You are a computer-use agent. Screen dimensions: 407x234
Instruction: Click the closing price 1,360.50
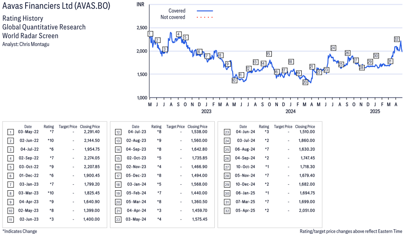(x=199, y=202)
